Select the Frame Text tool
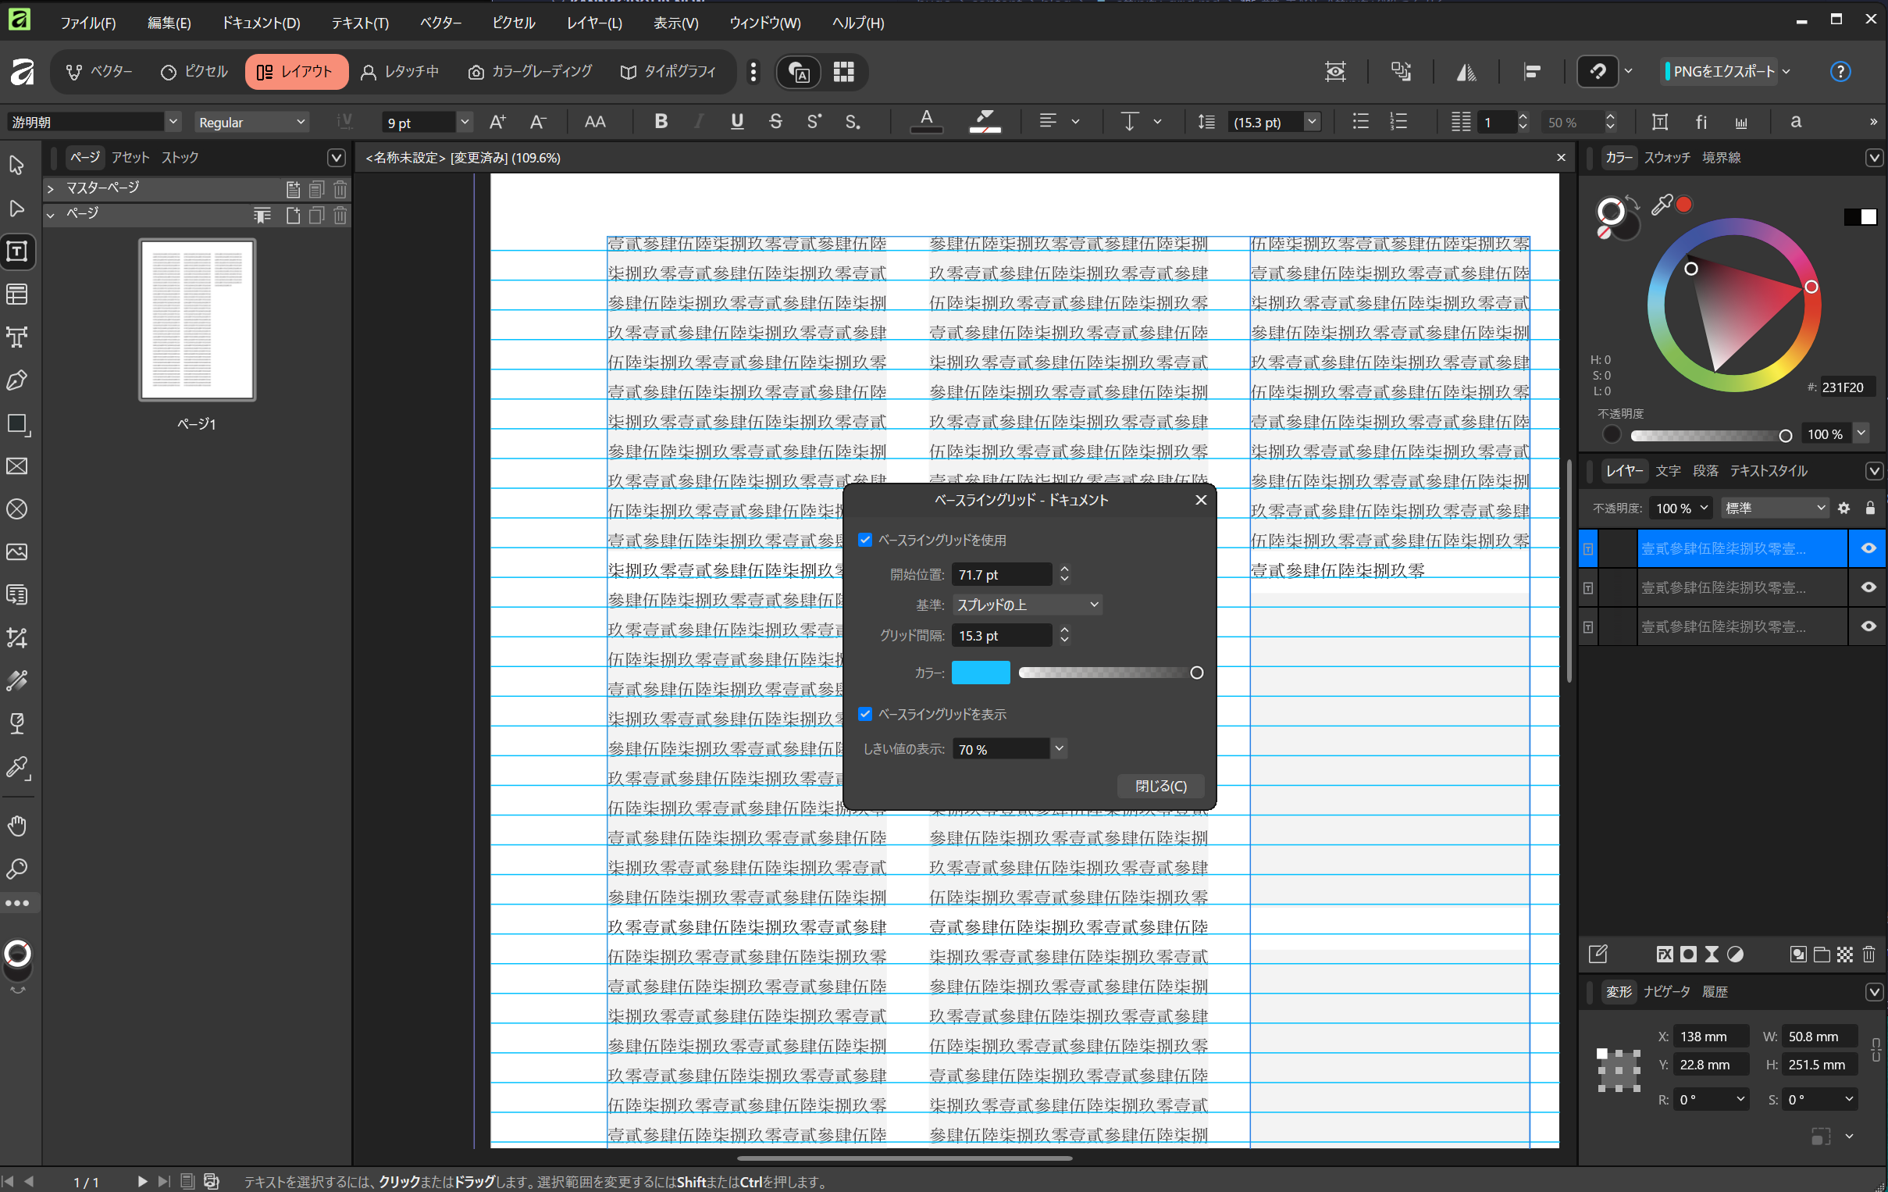This screenshot has height=1192, width=1888. point(17,252)
